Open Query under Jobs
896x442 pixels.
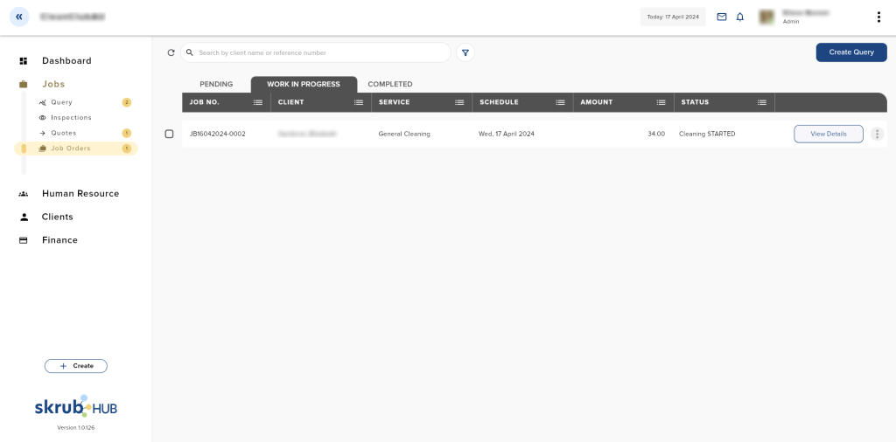pyautogui.click(x=61, y=102)
